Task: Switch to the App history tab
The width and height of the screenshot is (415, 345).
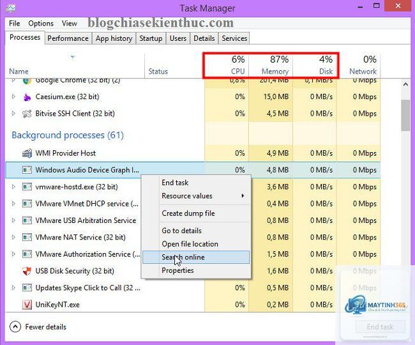Action: (x=114, y=39)
